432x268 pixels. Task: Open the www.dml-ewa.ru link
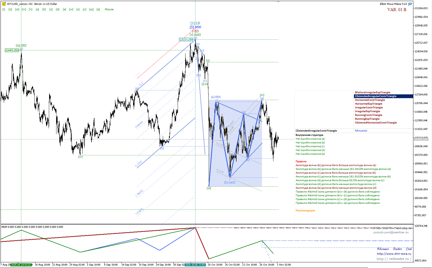394,254
